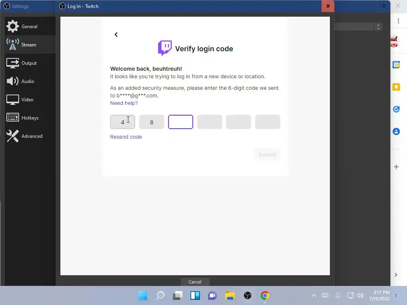Open Google Tasks in side panel
Image resolution: width=407 pixels, height=305 pixels.
396,109
